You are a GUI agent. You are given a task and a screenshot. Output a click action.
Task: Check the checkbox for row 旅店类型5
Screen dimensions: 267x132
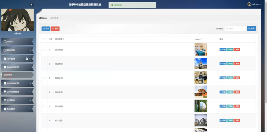point(43,92)
